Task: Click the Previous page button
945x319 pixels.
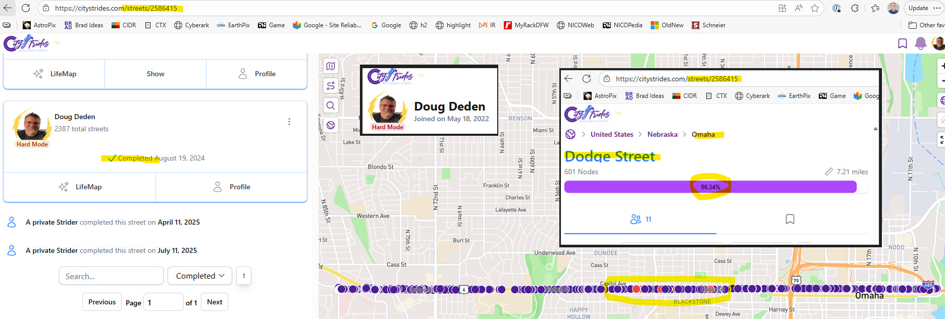Action: pos(102,302)
